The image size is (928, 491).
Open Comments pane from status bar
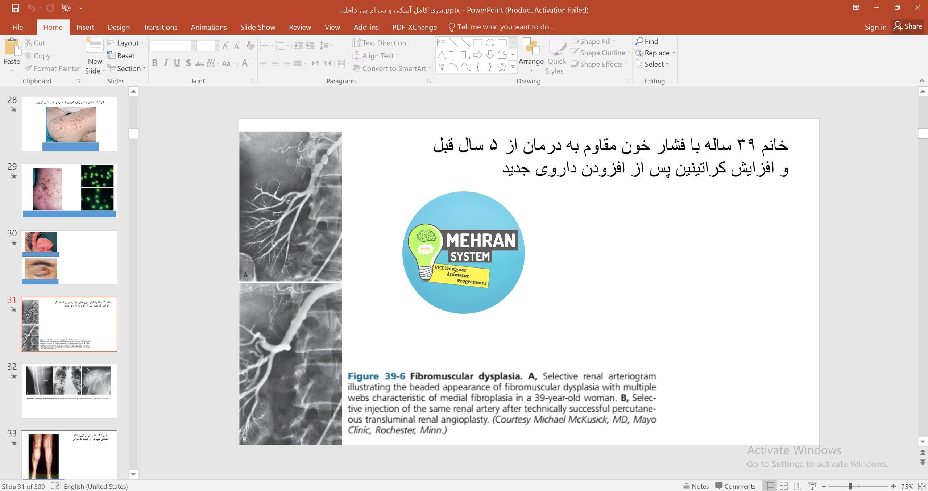pos(735,486)
